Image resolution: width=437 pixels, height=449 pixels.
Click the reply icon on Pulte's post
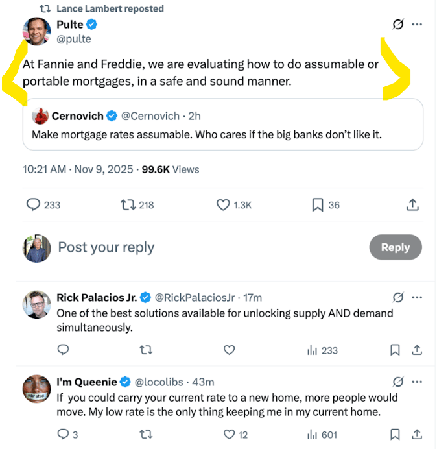pyautogui.click(x=34, y=205)
